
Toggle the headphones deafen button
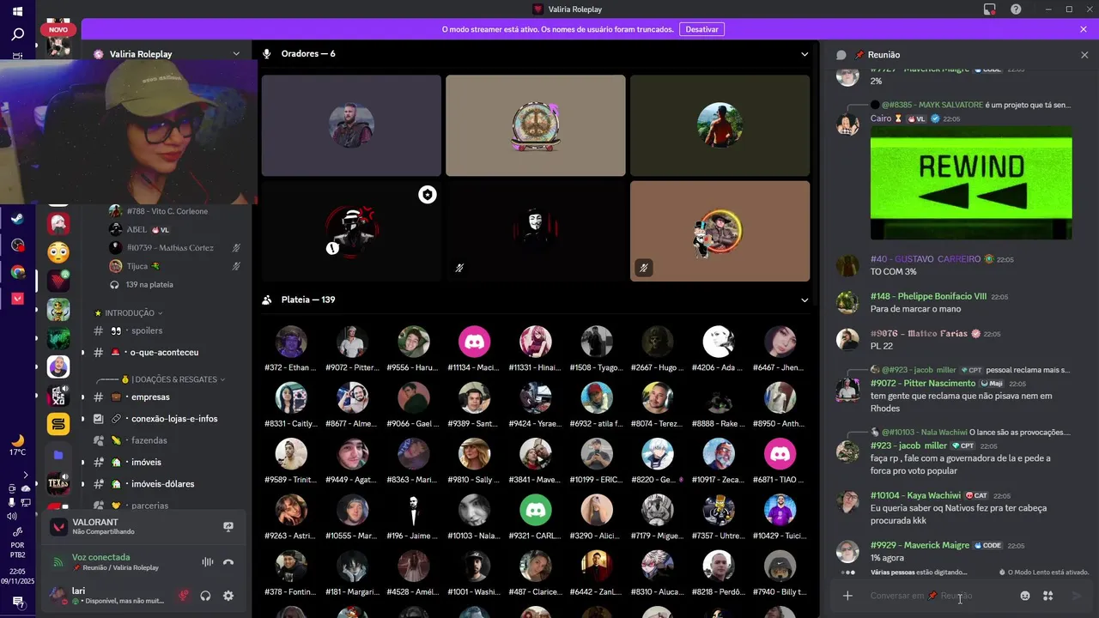[205, 596]
